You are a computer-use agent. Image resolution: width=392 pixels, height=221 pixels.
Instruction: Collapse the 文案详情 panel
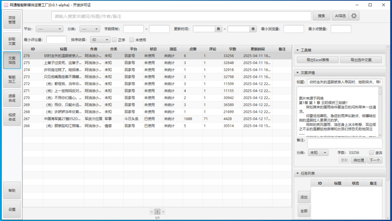297,73
